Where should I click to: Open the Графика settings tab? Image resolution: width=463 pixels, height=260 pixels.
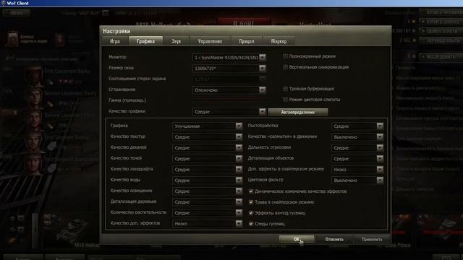coord(145,41)
